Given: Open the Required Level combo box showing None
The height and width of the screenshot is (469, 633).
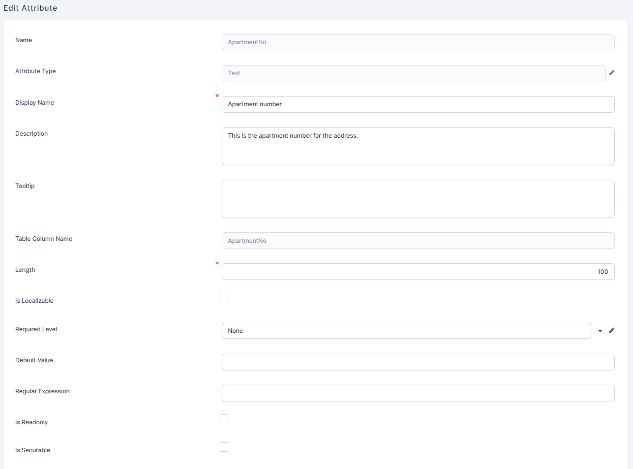Looking at the screenshot, I should [x=406, y=331].
